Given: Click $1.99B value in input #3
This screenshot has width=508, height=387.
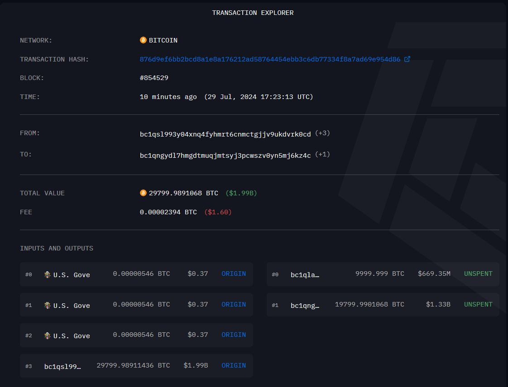Looking at the screenshot, I should tap(196, 365).
